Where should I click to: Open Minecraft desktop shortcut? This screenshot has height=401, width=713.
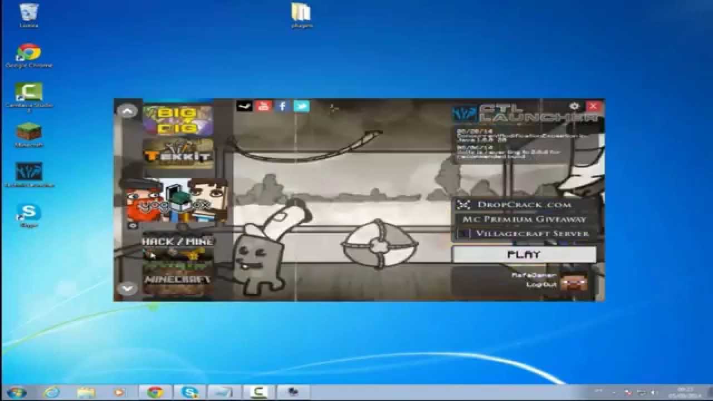tap(28, 135)
